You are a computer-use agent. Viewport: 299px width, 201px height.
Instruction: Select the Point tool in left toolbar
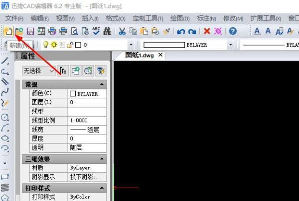5,163
